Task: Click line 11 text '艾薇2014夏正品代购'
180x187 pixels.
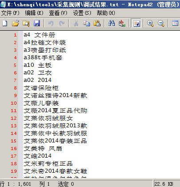Action: pos(55,111)
